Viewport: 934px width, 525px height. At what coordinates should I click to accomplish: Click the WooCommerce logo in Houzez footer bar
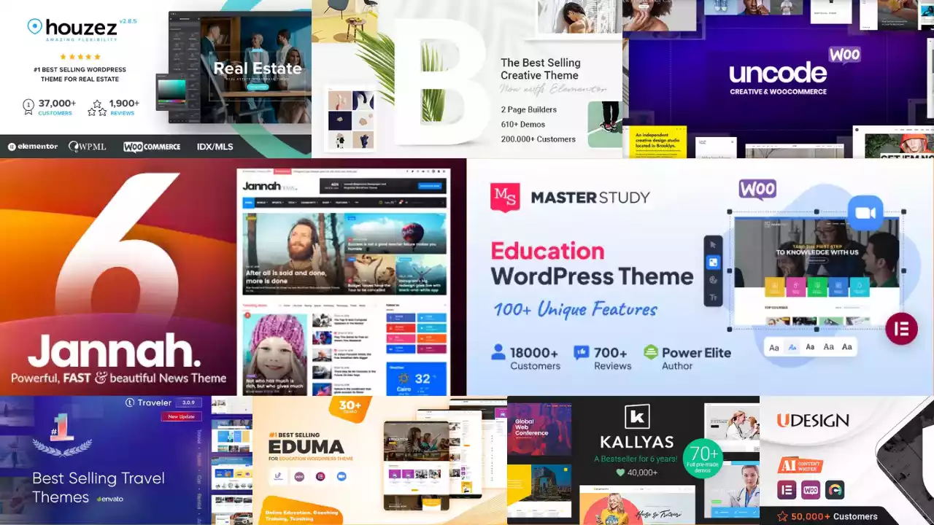click(x=152, y=147)
